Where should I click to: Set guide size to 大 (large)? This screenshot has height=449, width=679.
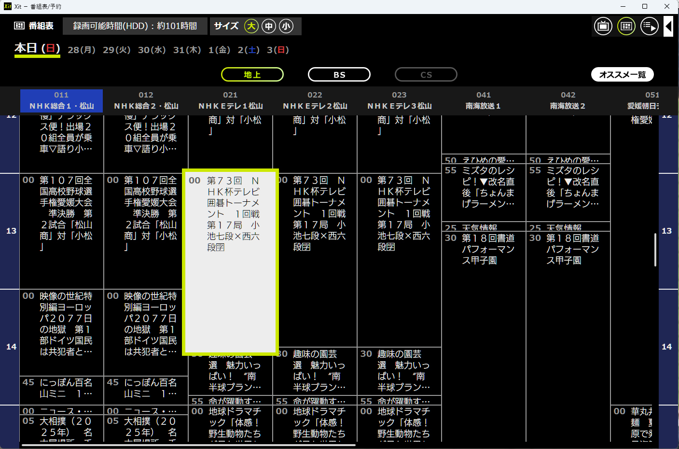[251, 26]
